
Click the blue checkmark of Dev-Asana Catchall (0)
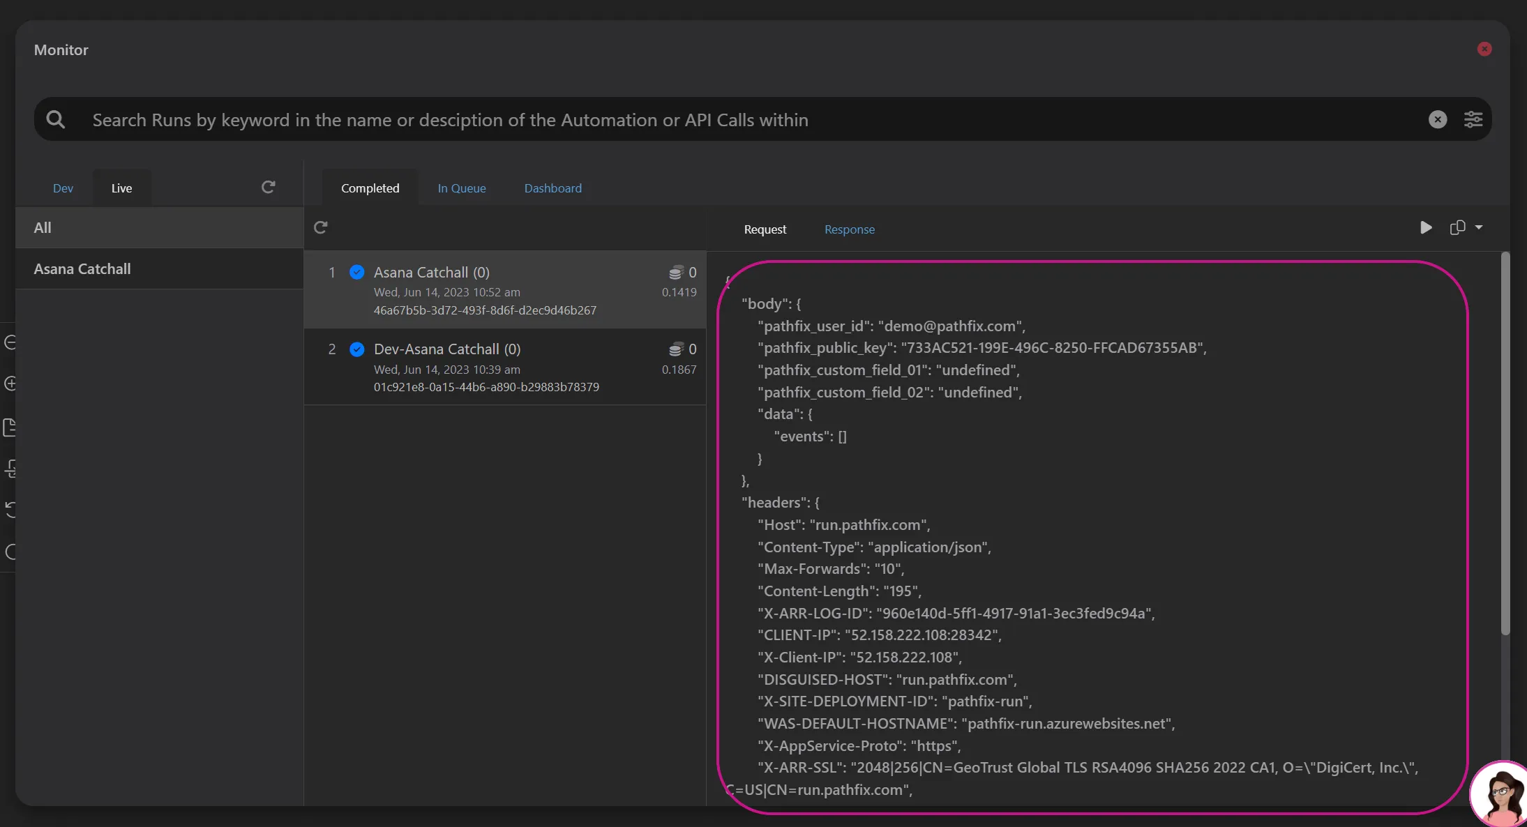click(356, 349)
